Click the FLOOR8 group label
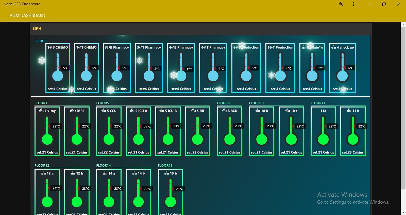406x215 pixels. (x=223, y=103)
